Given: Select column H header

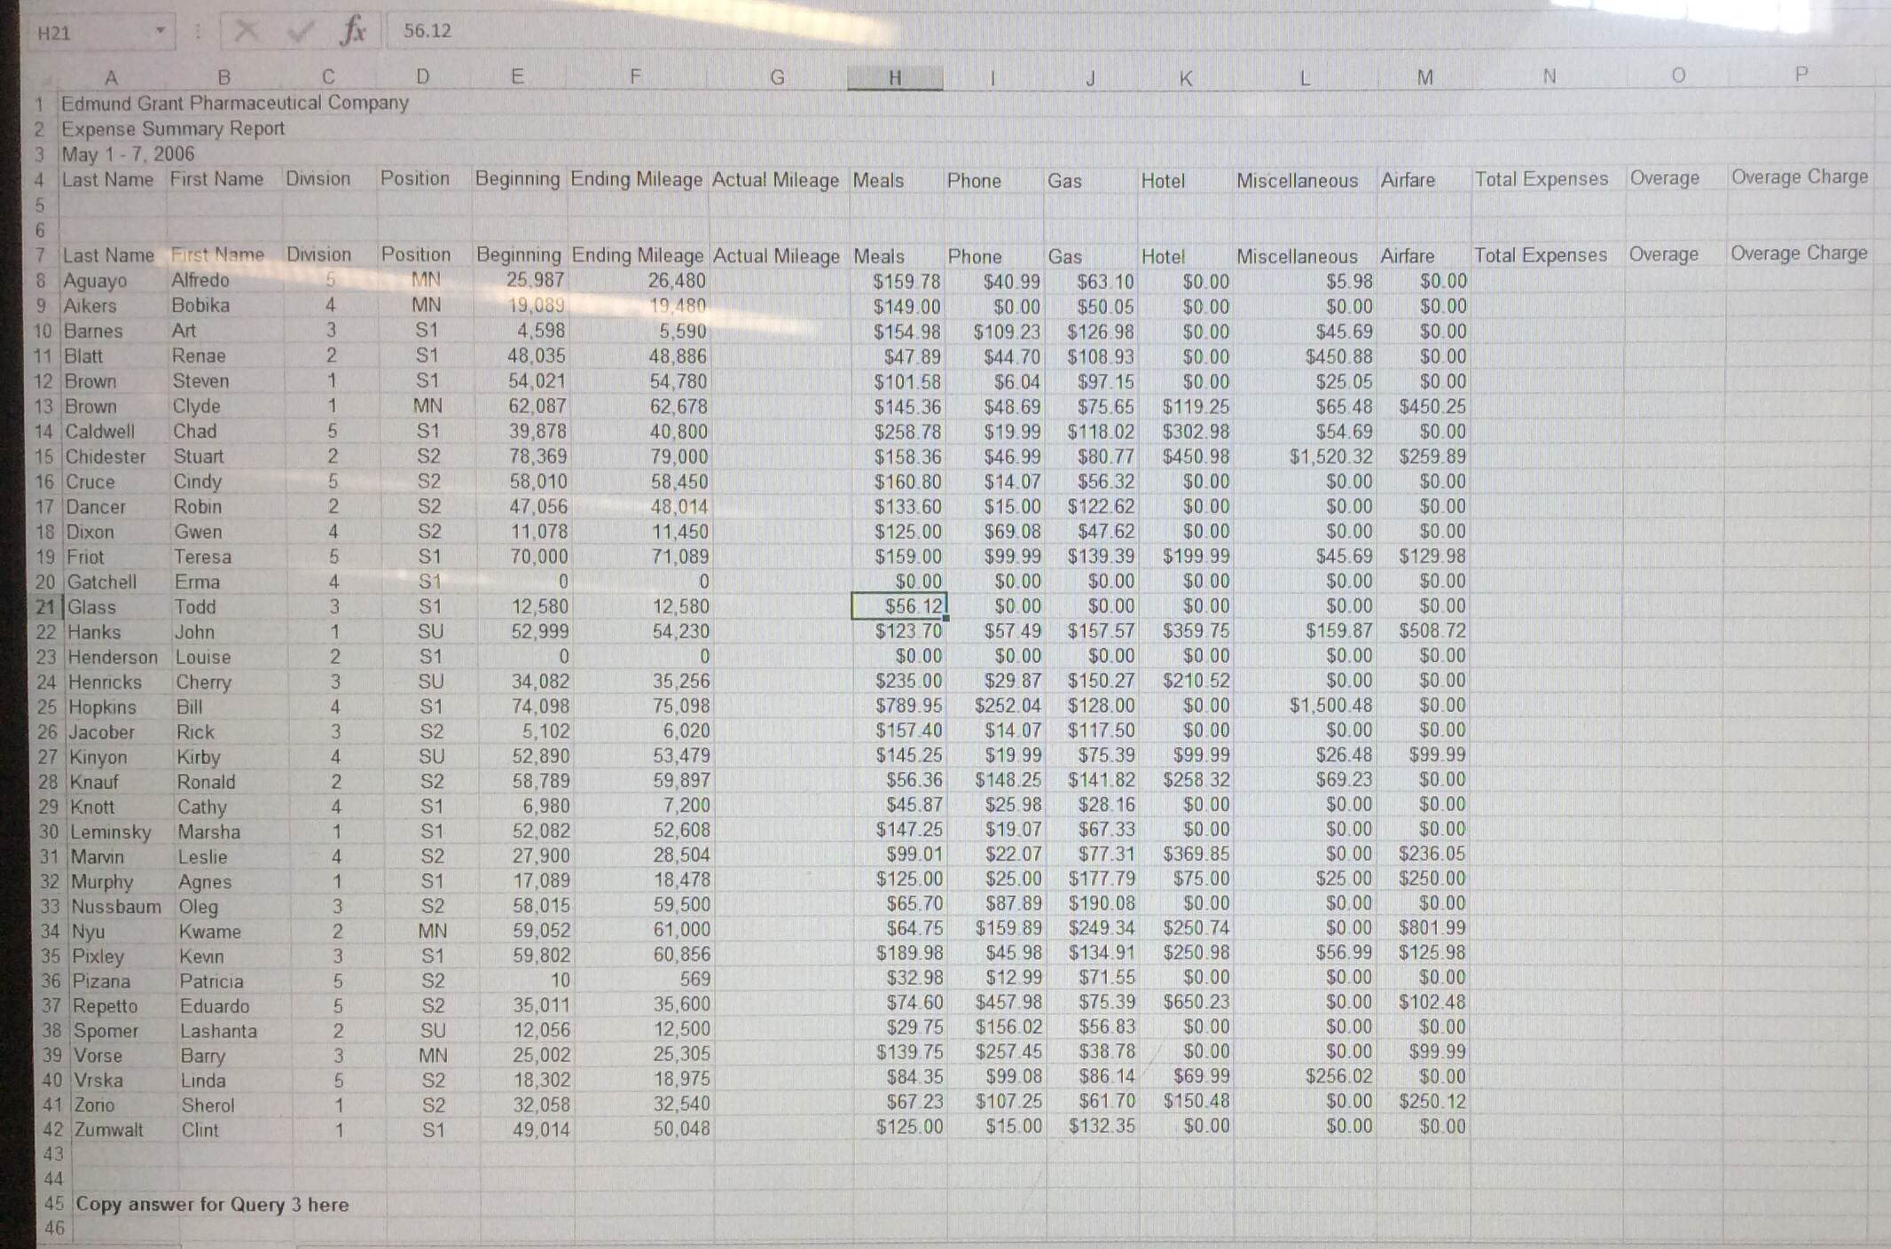Looking at the screenshot, I should click(894, 78).
